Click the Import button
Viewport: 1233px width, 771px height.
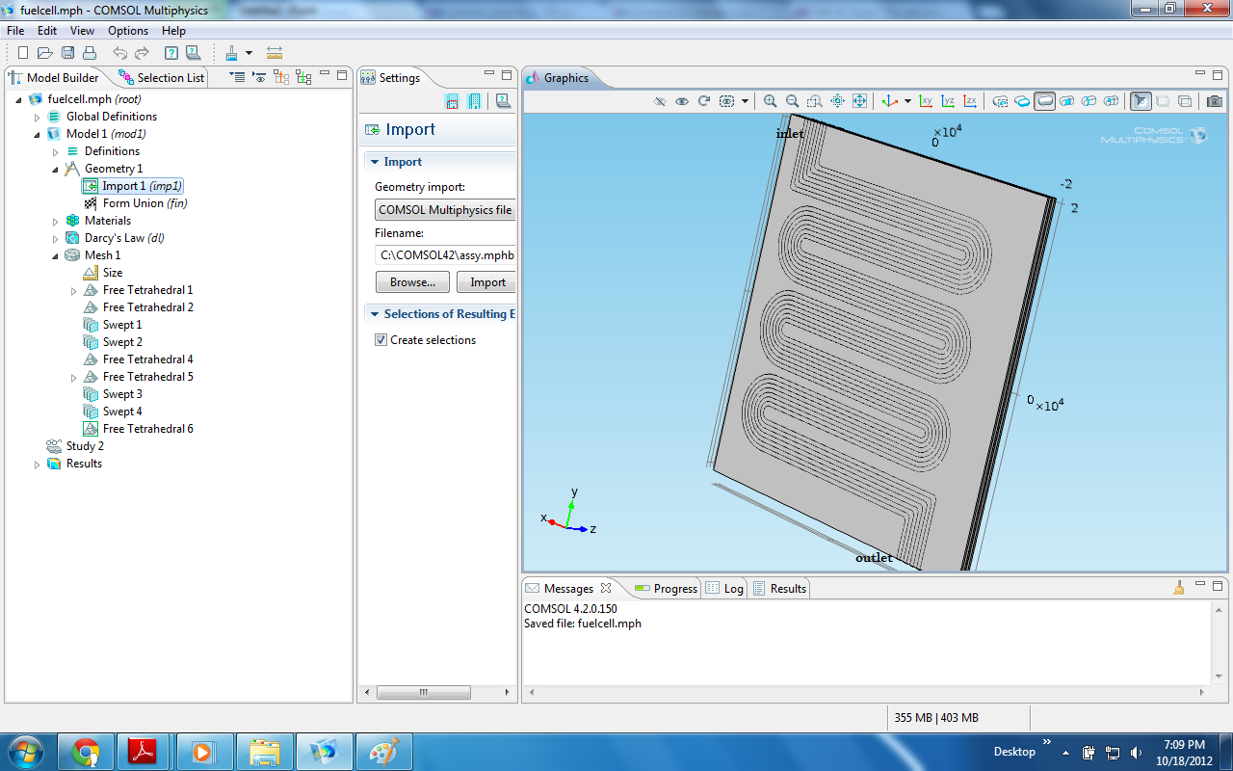[486, 282]
